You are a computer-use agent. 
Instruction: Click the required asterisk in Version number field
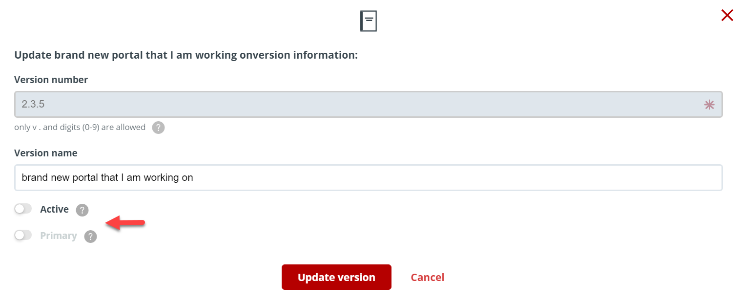[x=709, y=105]
